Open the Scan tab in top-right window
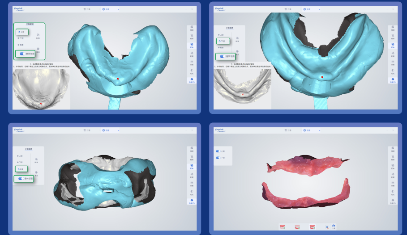This screenshot has width=407, height=235. click(x=288, y=9)
